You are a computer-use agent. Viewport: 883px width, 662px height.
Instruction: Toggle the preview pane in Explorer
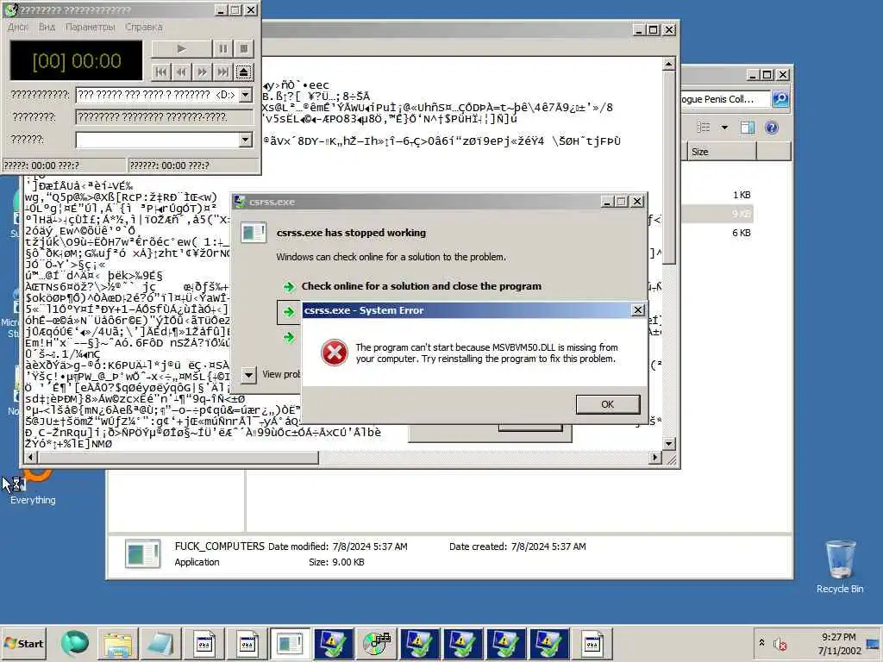coord(748,128)
